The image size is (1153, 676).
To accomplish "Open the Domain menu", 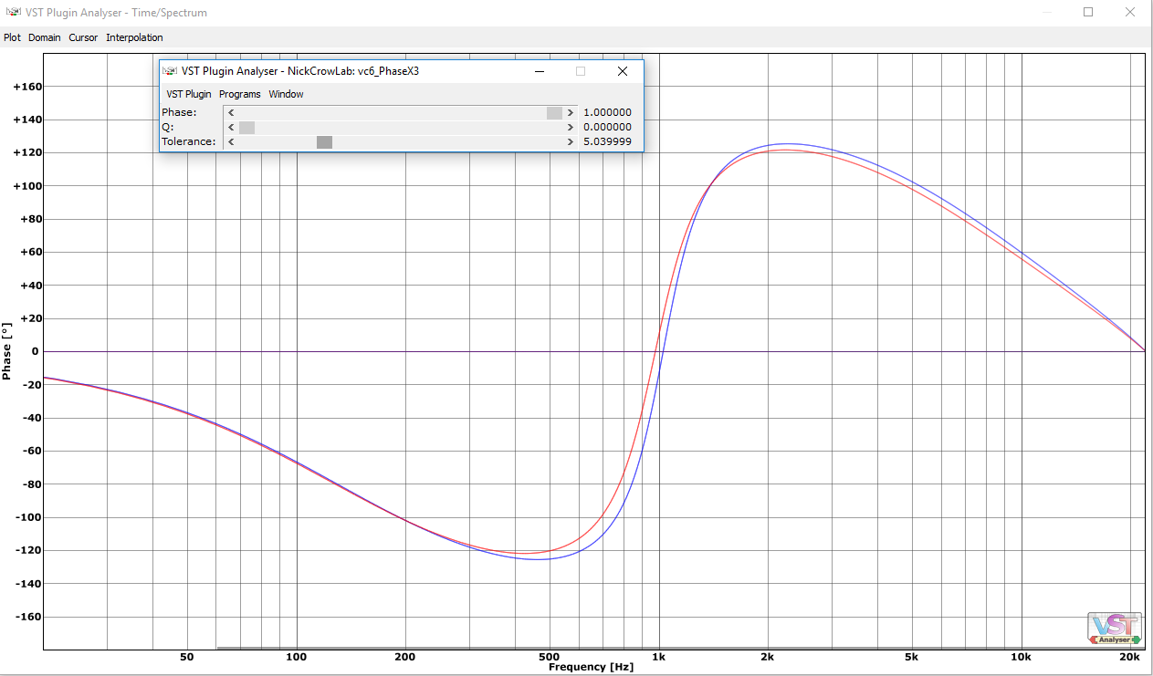I will point(45,37).
